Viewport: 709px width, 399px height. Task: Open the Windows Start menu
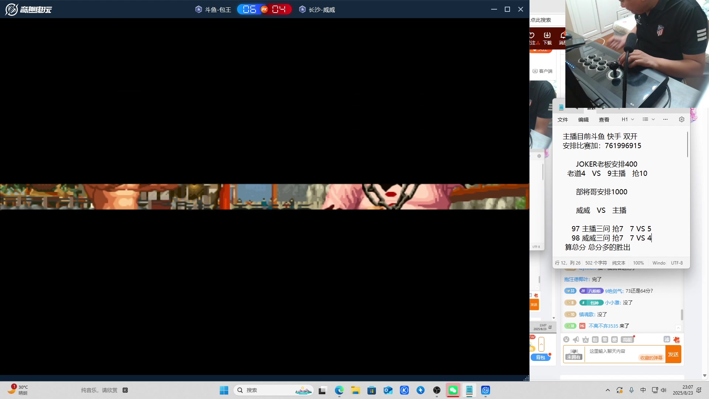(x=224, y=390)
